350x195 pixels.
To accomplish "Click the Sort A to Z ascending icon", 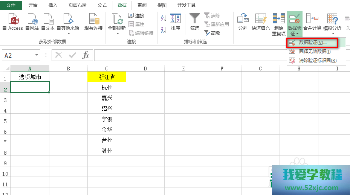I will click(164, 18).
